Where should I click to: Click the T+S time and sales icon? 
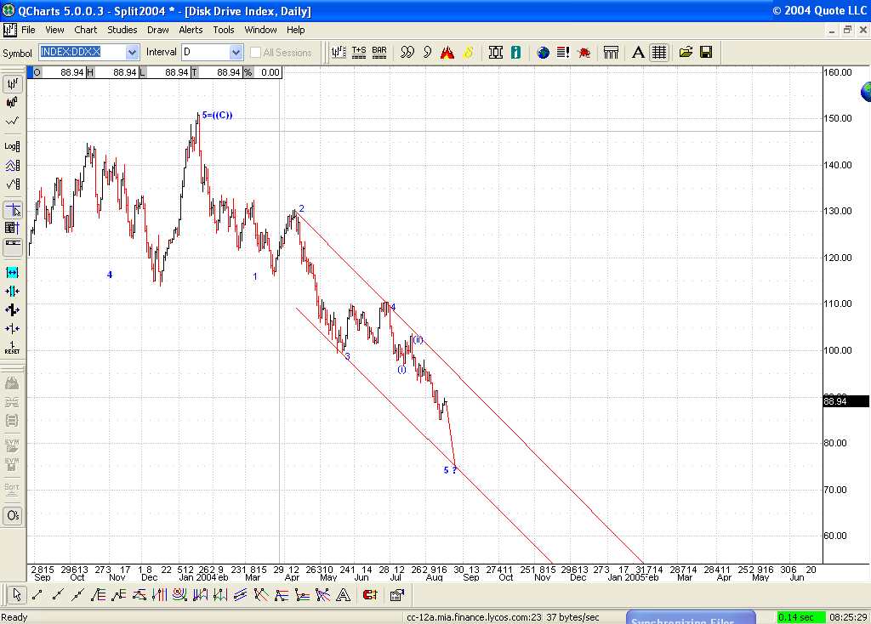[359, 52]
